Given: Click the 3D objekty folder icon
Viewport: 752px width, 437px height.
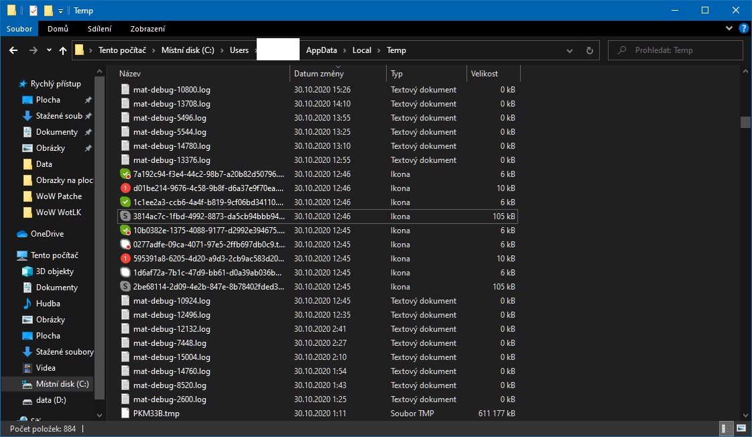Looking at the screenshot, I should pos(27,271).
